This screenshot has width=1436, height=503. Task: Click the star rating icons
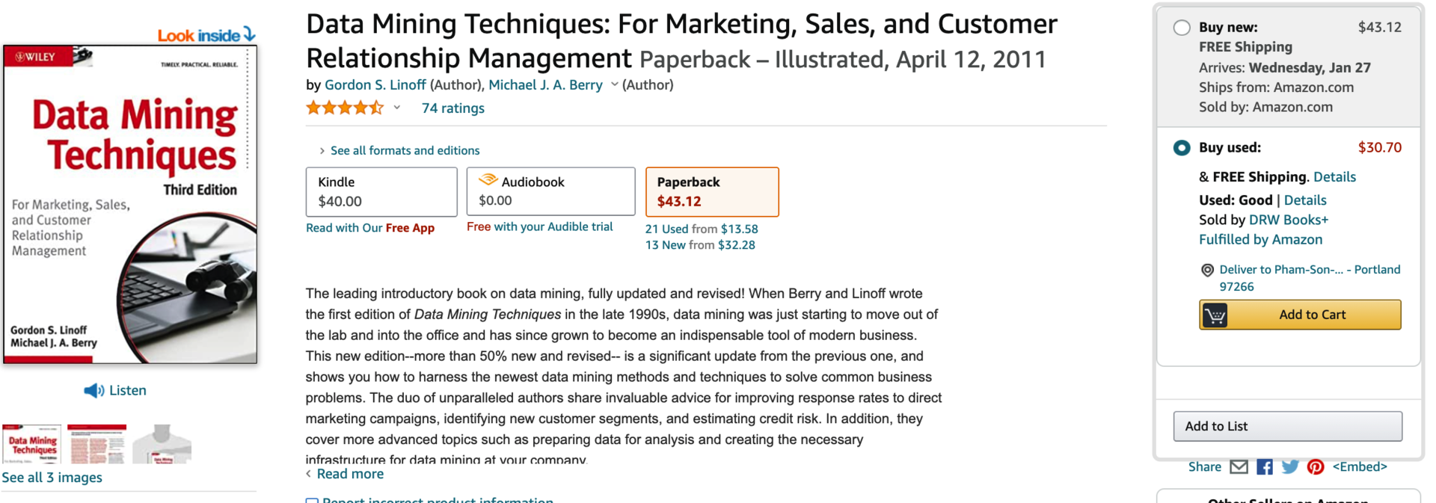click(x=345, y=108)
